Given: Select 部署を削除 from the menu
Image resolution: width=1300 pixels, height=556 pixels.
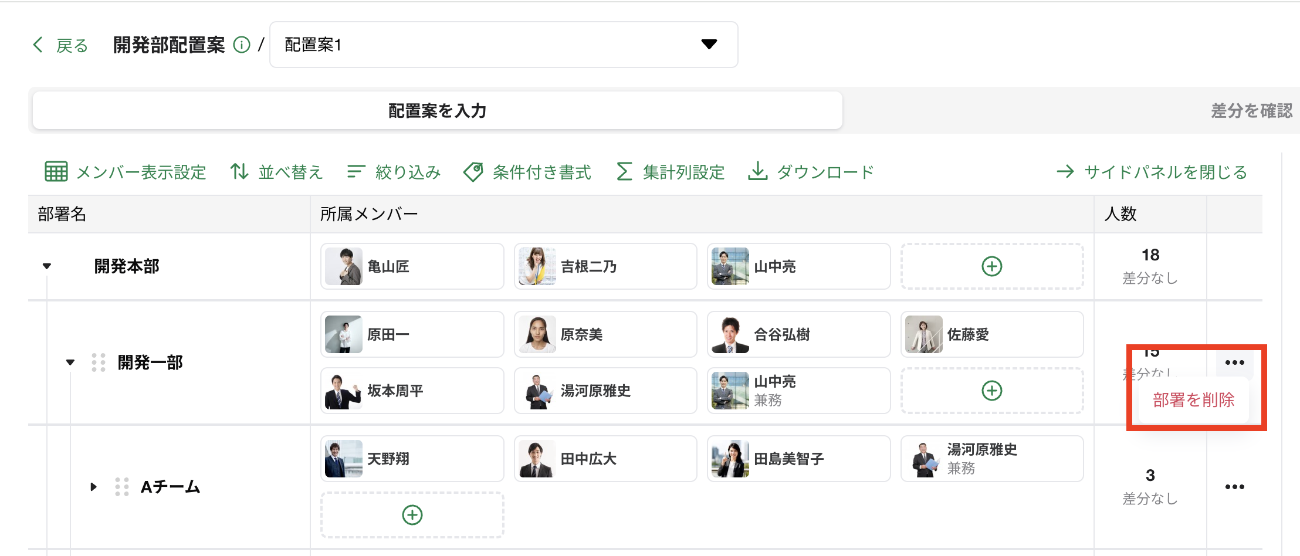Looking at the screenshot, I should [x=1193, y=400].
